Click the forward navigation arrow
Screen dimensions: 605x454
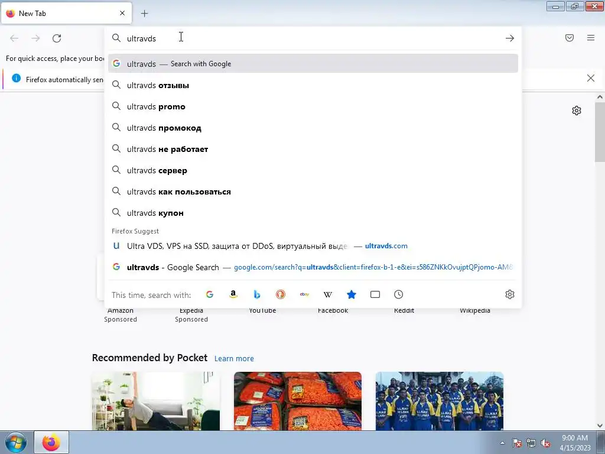[35, 38]
